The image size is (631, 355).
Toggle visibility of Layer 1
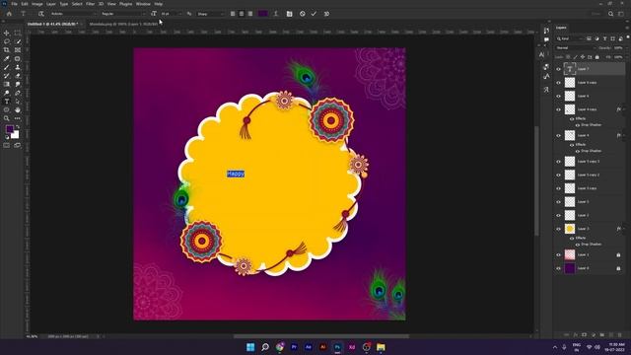tap(558, 254)
